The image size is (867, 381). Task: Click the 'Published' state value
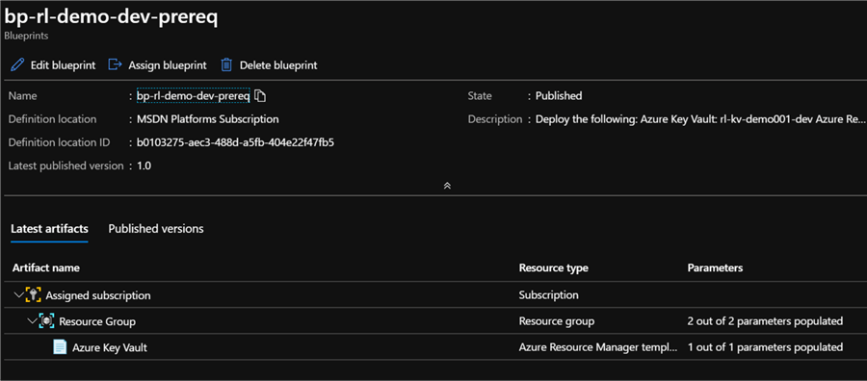[559, 96]
